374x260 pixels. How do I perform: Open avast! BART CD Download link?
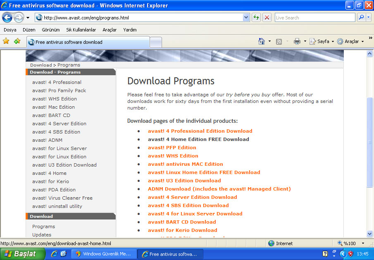[x=182, y=222]
